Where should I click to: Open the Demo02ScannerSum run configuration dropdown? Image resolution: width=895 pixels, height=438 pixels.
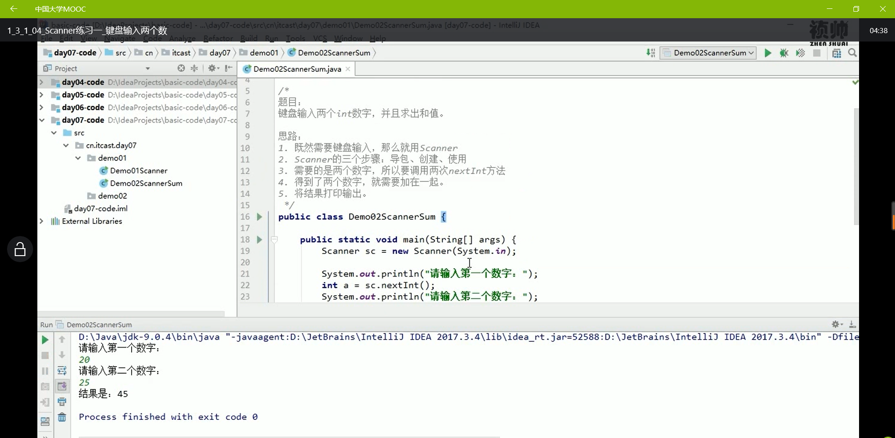tap(708, 53)
